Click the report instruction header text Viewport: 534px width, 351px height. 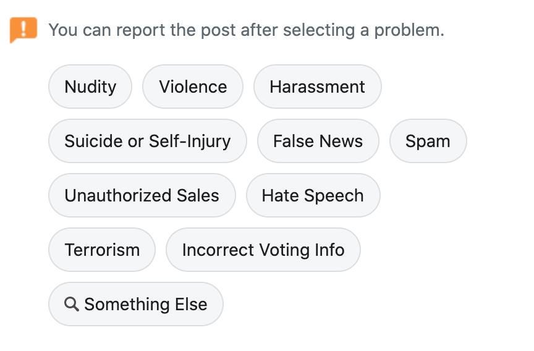pos(246,30)
